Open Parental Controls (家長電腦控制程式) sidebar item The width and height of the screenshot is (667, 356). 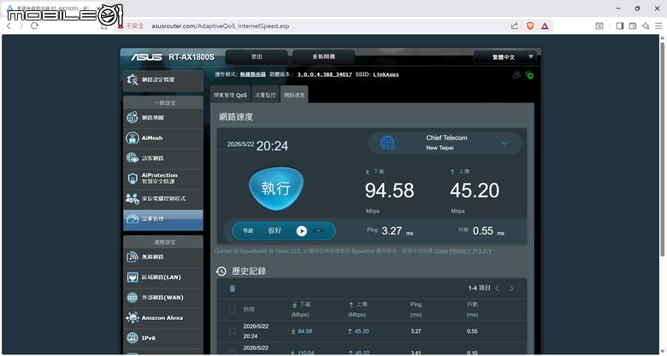tap(163, 198)
